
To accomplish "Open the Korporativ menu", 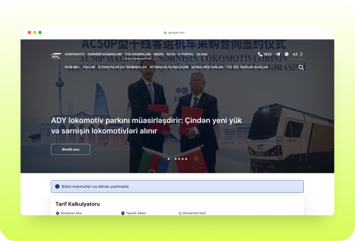I will 75,54.
